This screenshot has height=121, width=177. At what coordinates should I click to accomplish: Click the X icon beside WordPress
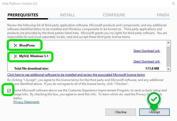point(16,45)
